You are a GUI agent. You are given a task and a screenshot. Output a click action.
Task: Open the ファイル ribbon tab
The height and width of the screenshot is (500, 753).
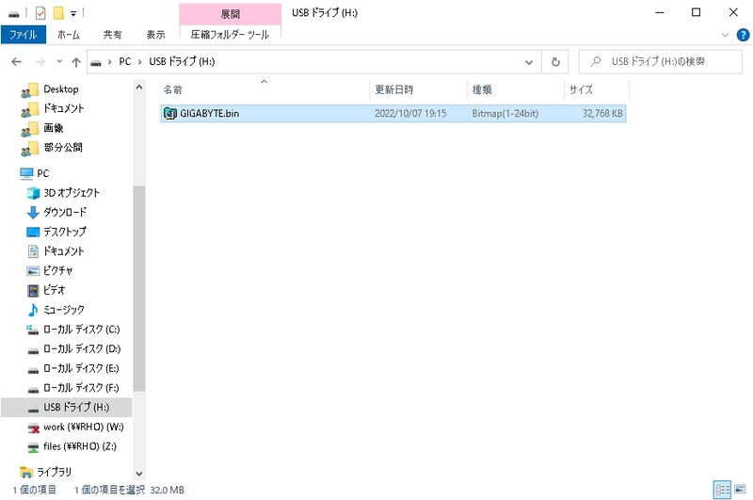pyautogui.click(x=23, y=35)
